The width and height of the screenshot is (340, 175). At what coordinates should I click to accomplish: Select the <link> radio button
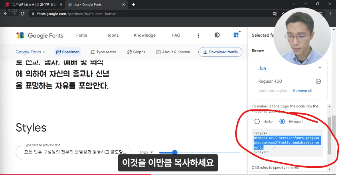[x=257, y=122]
